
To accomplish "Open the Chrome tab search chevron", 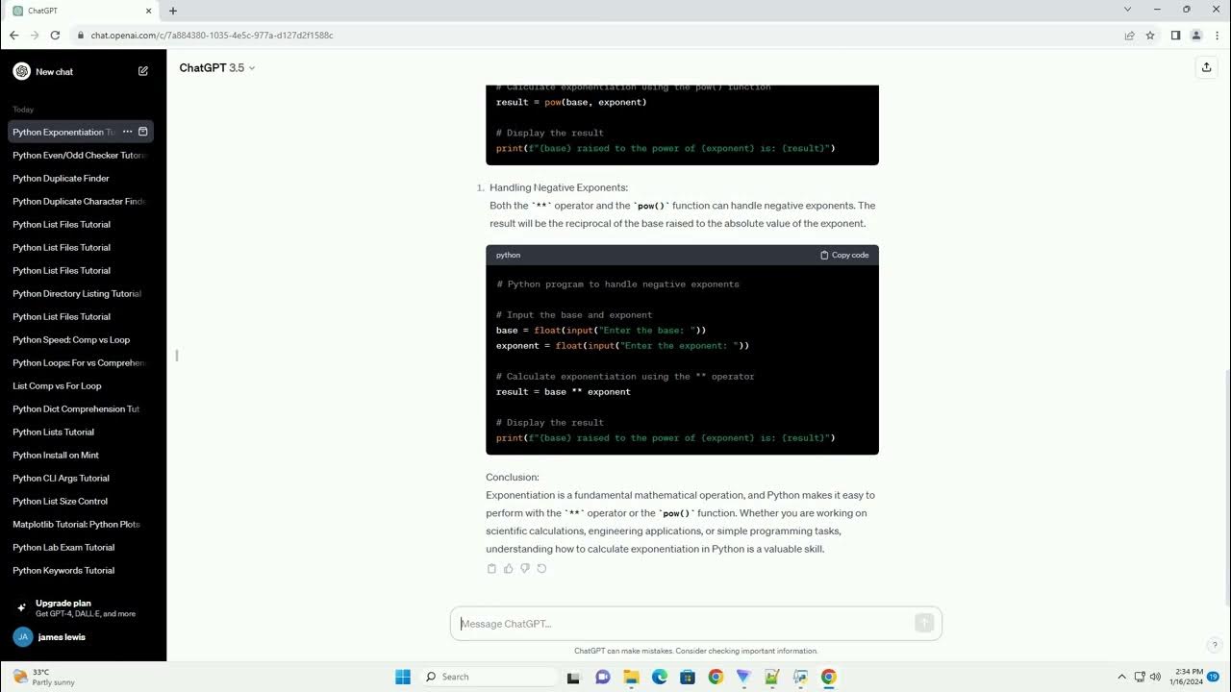I will point(1127,10).
